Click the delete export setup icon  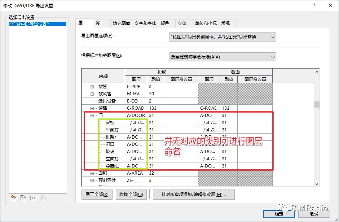tap(43, 198)
